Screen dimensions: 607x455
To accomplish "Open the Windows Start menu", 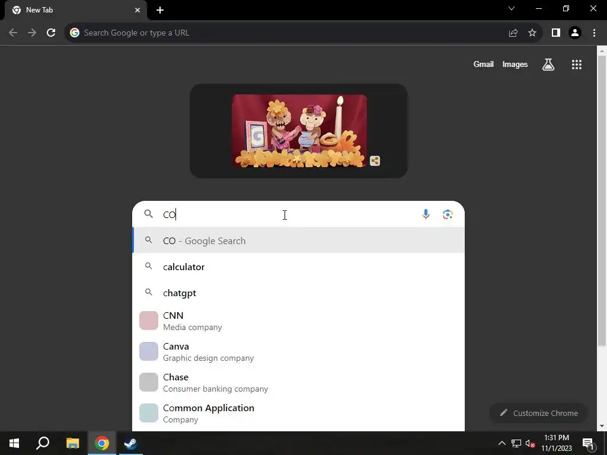I will click(14, 443).
